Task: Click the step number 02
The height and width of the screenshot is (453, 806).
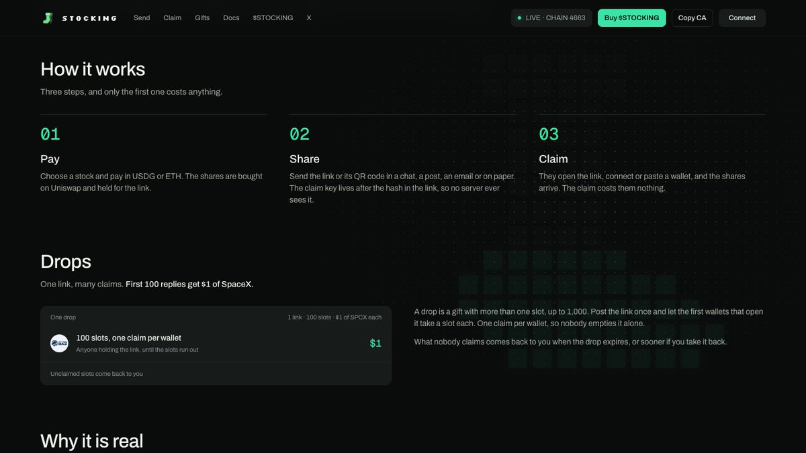Action: [x=300, y=134]
